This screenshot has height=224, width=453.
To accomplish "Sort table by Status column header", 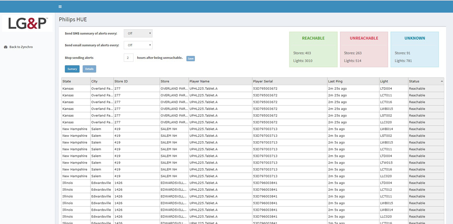I will pyautogui.click(x=426, y=82).
